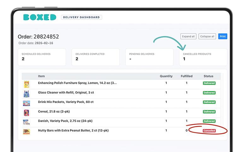Select the Deliveries Completed card
The height and width of the screenshot is (152, 241).
96,57
